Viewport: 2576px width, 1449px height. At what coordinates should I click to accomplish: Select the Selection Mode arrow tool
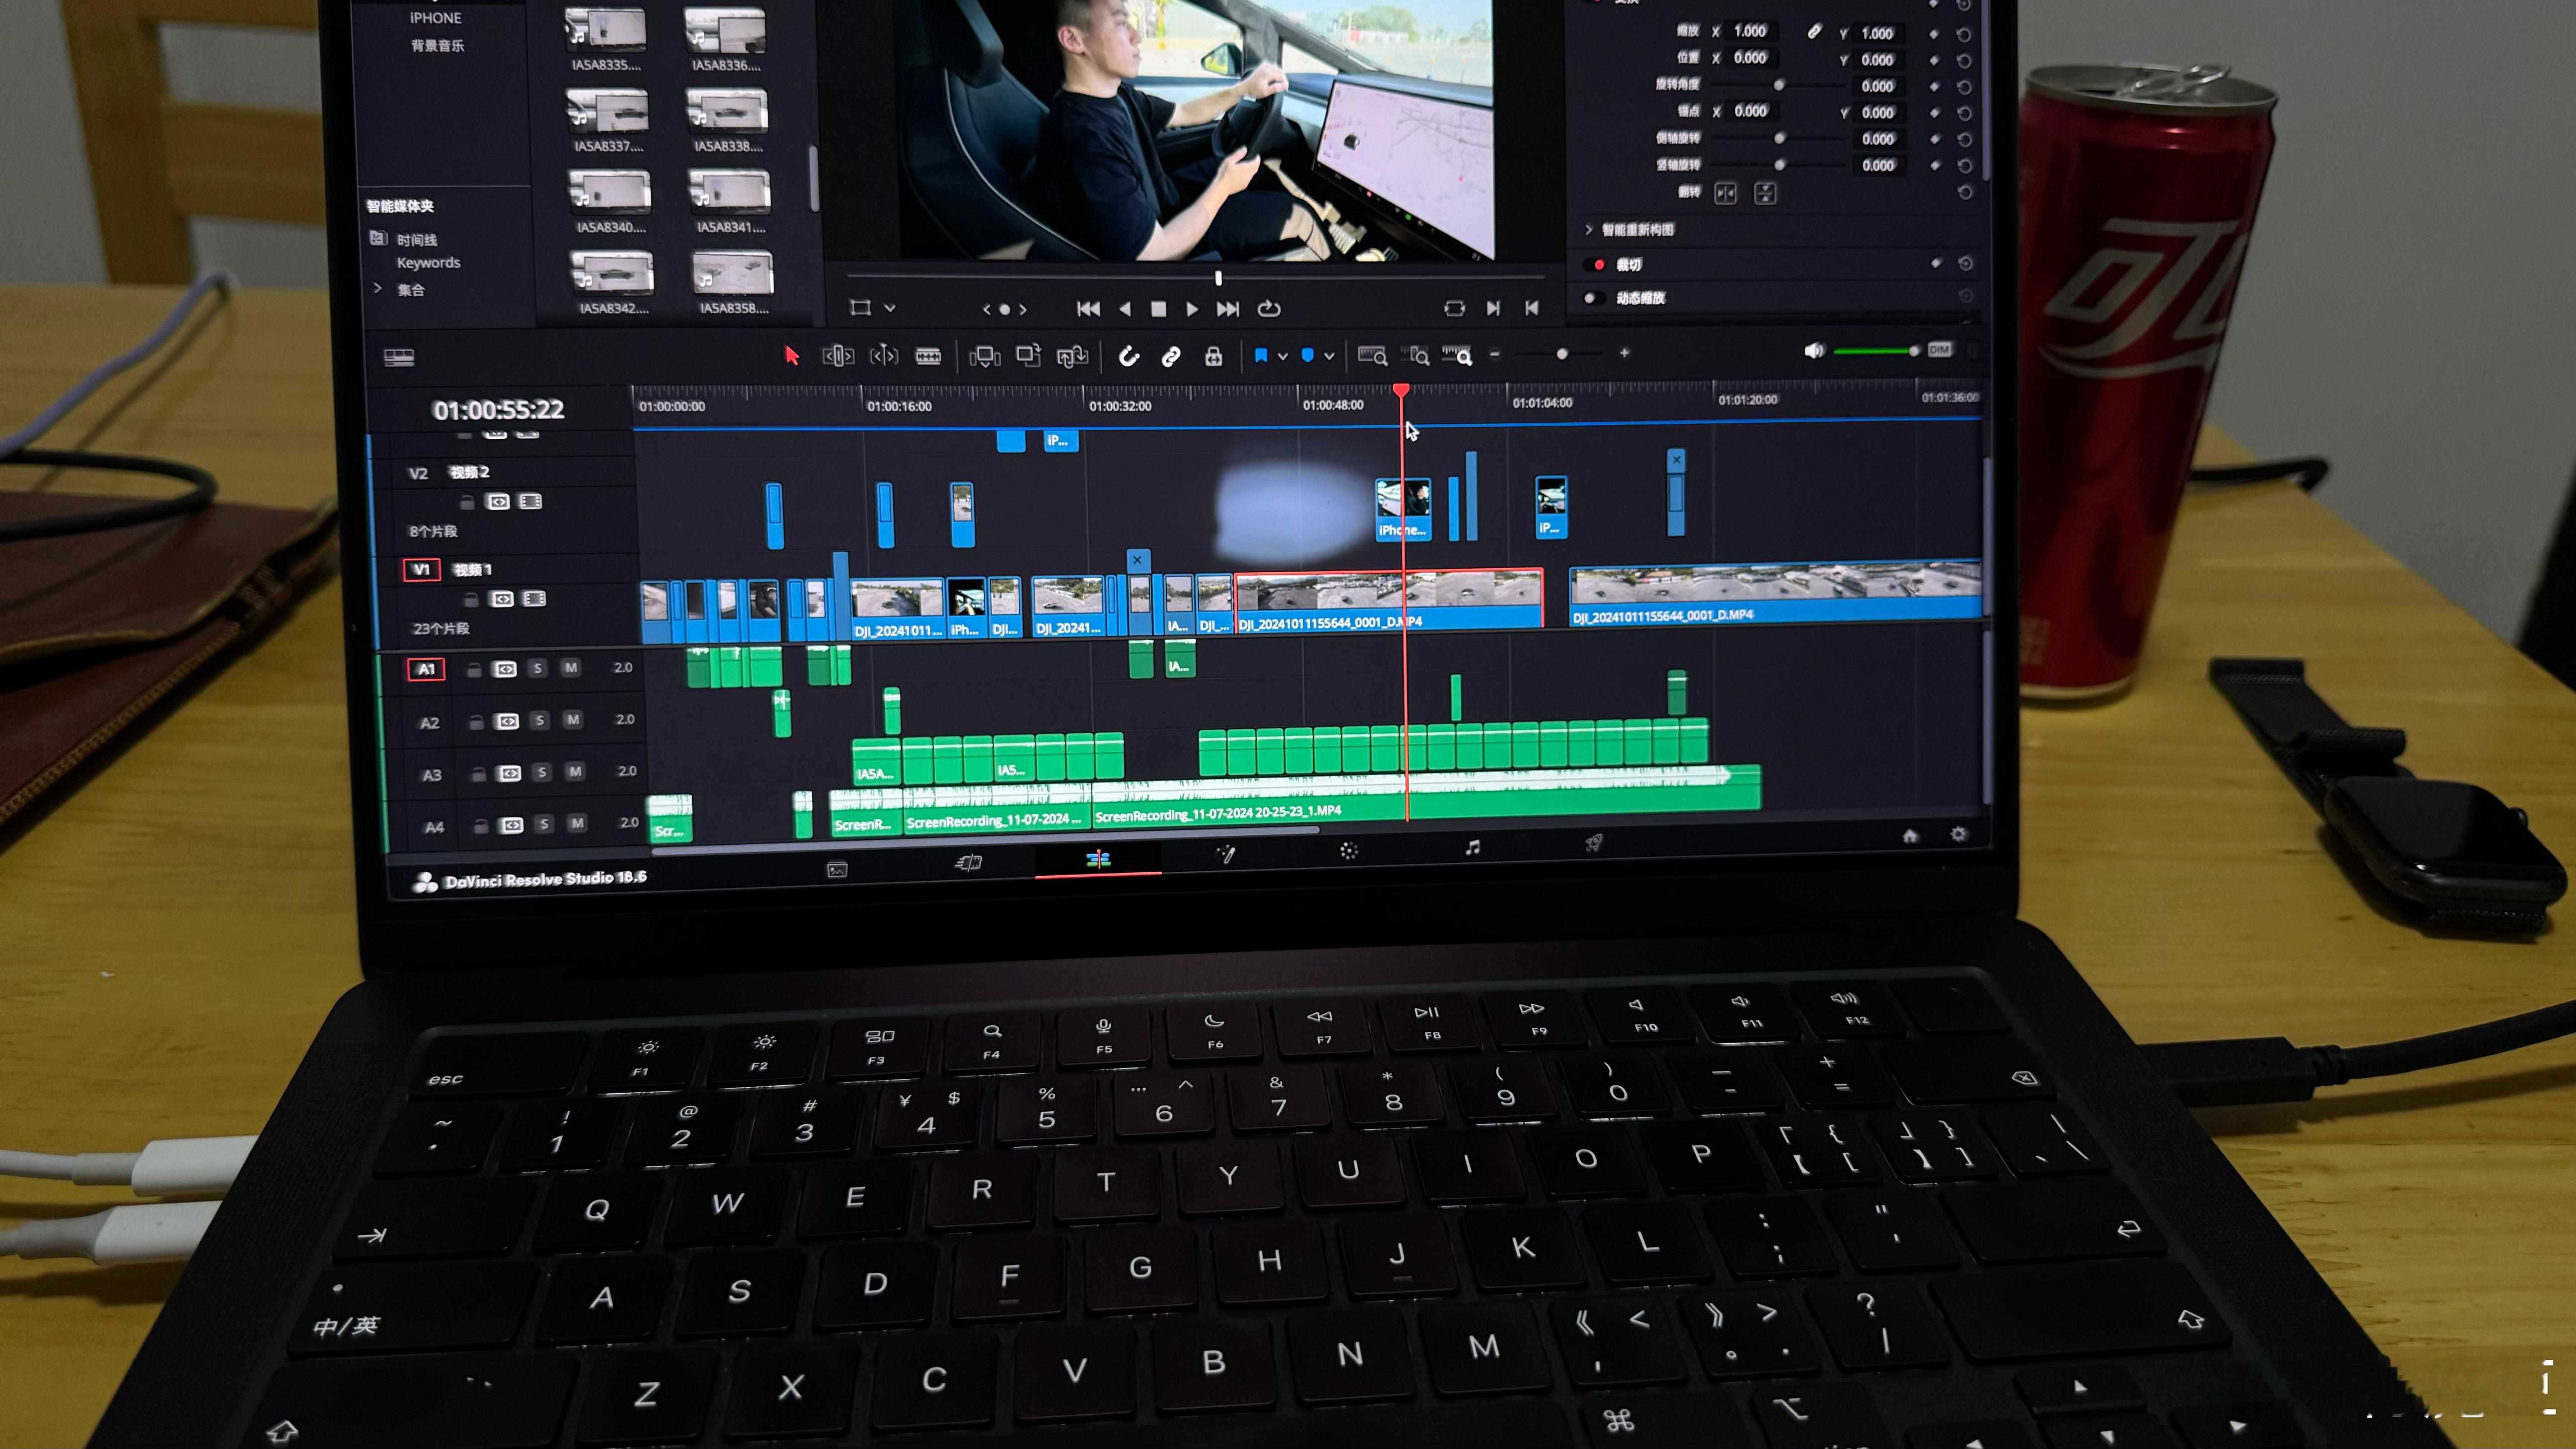tap(792, 356)
